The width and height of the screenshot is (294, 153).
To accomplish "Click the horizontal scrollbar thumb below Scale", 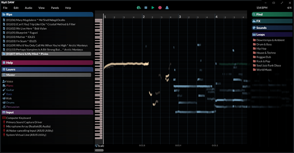I will 99,150.
